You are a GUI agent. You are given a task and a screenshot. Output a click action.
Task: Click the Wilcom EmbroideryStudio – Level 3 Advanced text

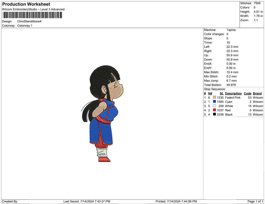(33, 9)
